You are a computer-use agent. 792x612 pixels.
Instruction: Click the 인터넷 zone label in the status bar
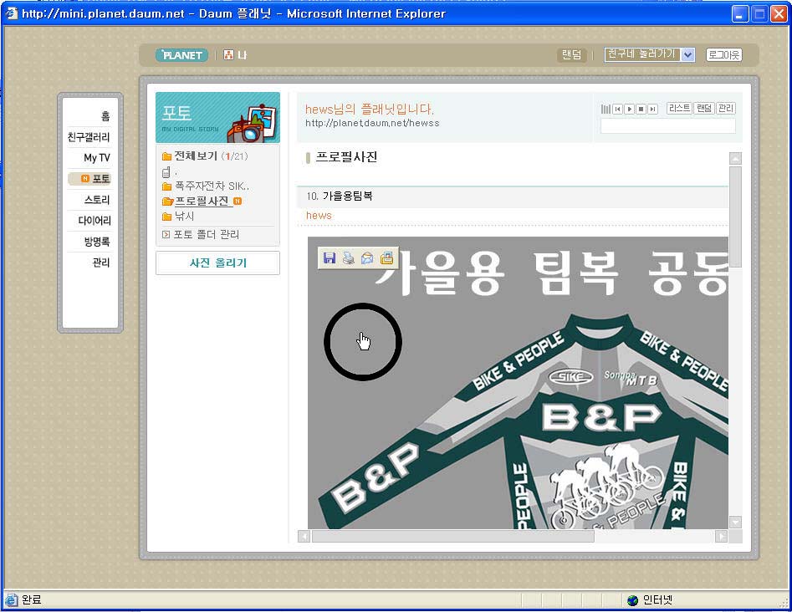point(657,600)
